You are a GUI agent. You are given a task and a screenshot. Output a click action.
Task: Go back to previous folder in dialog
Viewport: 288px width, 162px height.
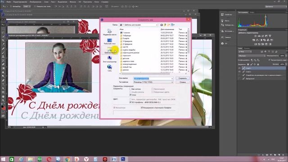[x=162, y=25]
